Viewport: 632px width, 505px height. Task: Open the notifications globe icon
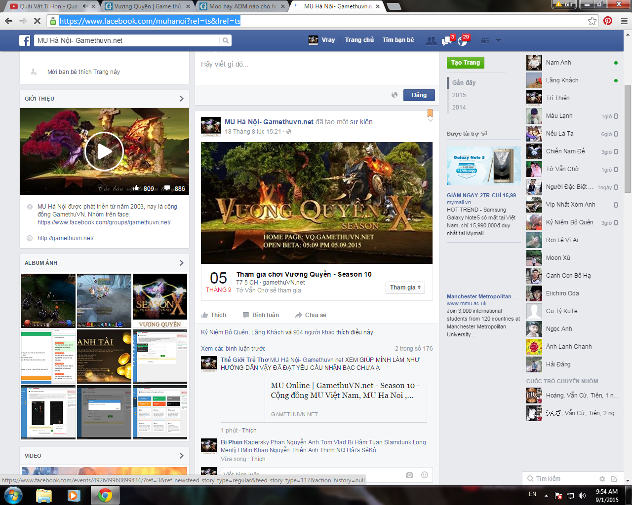point(463,40)
